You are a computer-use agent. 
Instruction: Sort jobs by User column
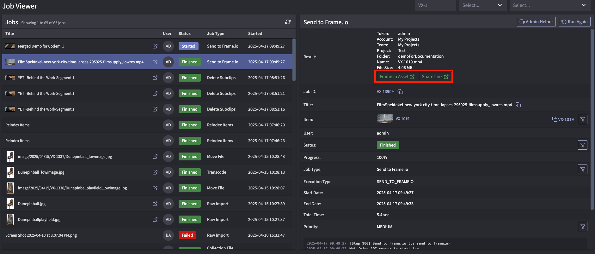pos(167,34)
